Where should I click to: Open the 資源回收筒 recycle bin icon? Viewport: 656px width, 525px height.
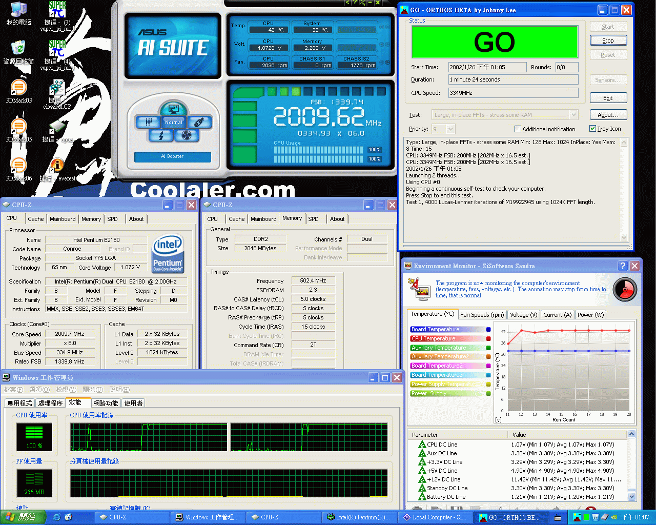pyautogui.click(x=18, y=48)
